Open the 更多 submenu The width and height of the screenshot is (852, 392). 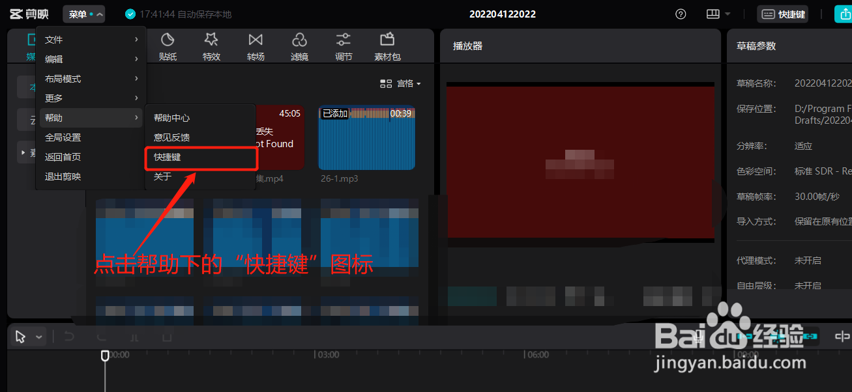91,98
